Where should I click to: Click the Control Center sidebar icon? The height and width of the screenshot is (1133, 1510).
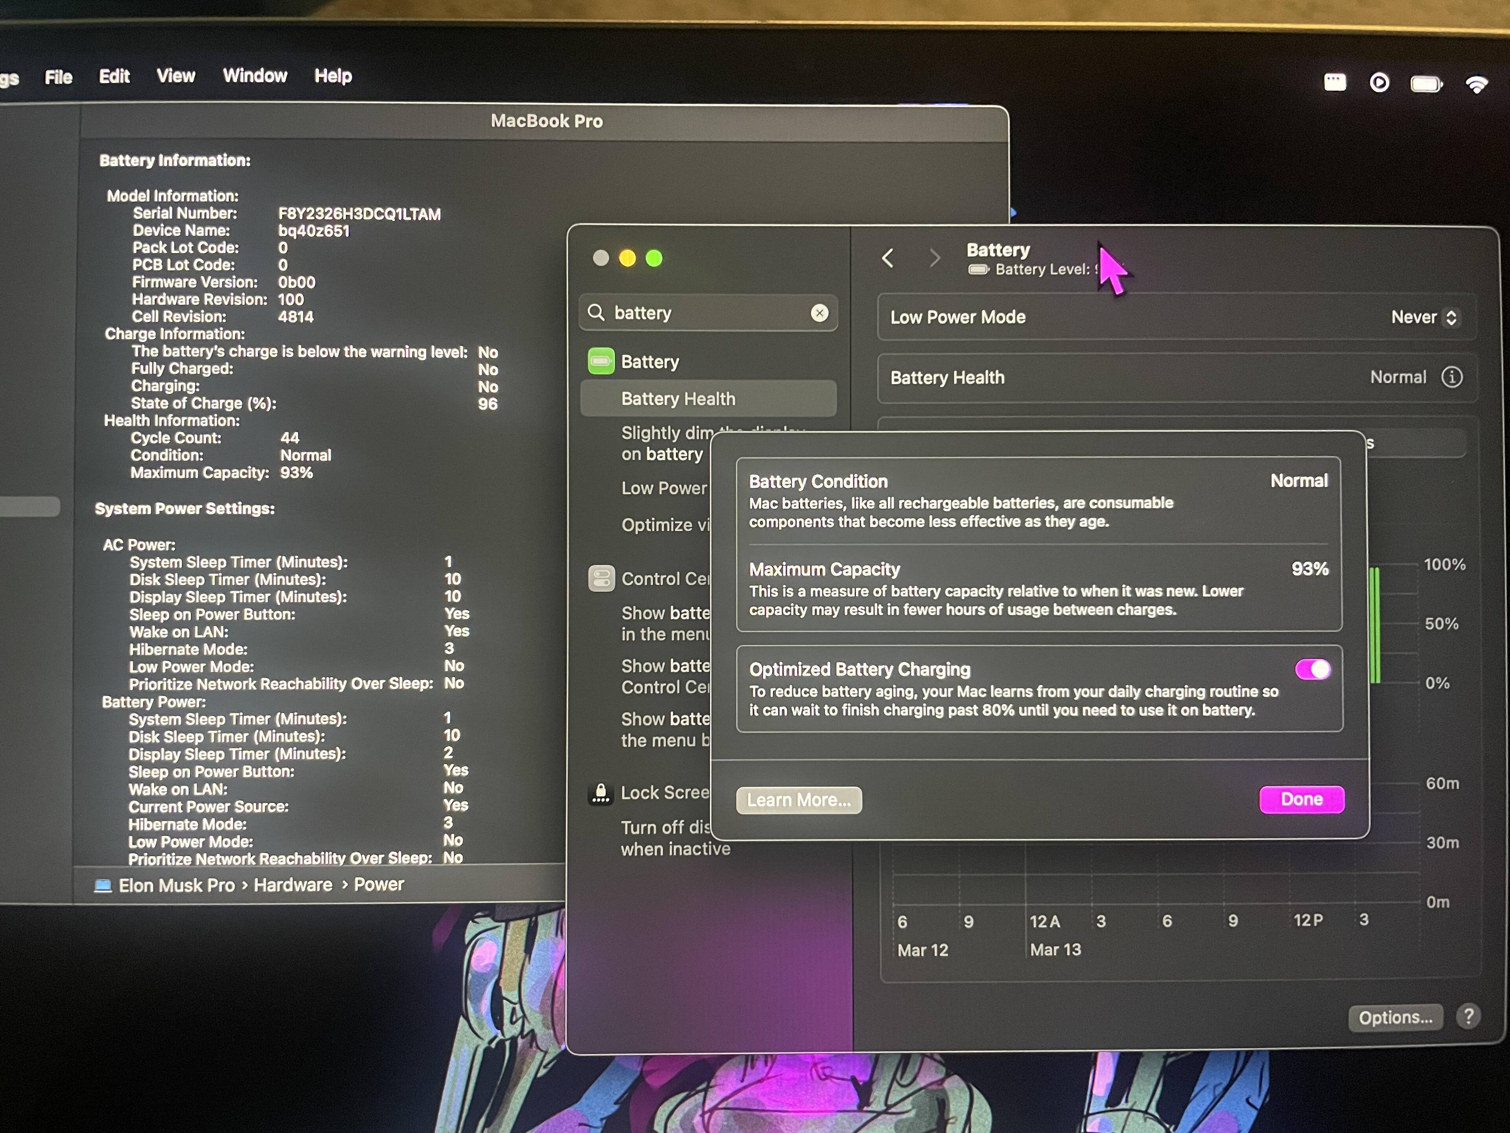coord(601,578)
